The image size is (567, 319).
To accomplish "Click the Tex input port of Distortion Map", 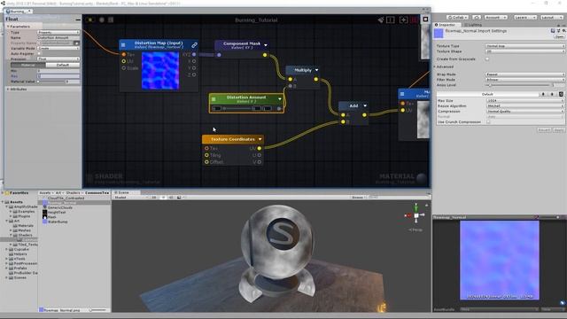I will tap(124, 54).
